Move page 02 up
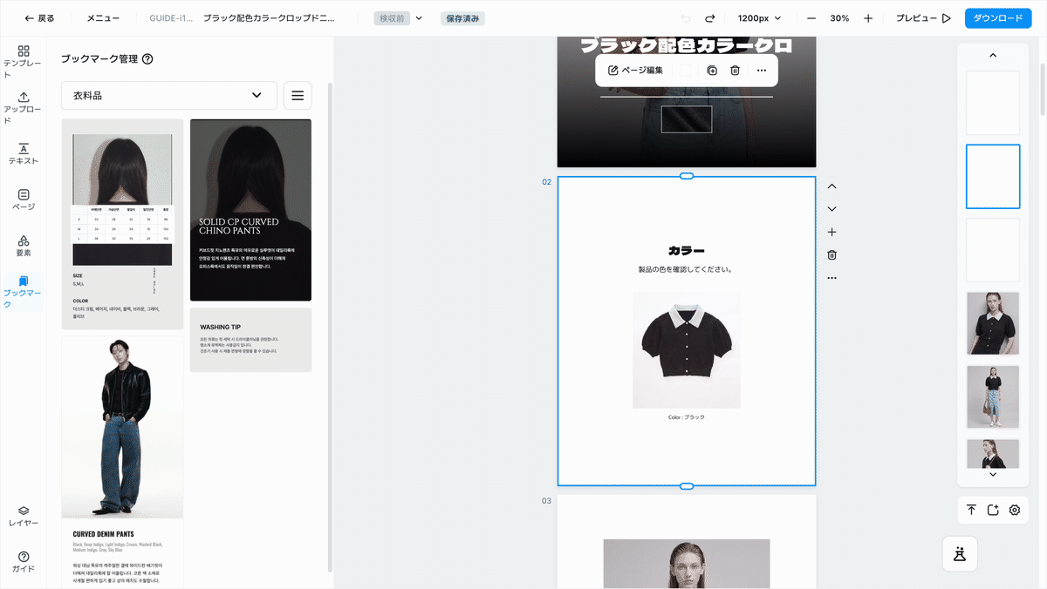Image resolution: width=1047 pixels, height=589 pixels. coord(831,186)
